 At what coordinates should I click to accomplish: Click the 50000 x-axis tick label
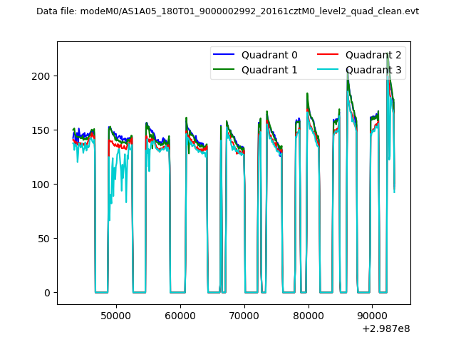click(x=115, y=313)
